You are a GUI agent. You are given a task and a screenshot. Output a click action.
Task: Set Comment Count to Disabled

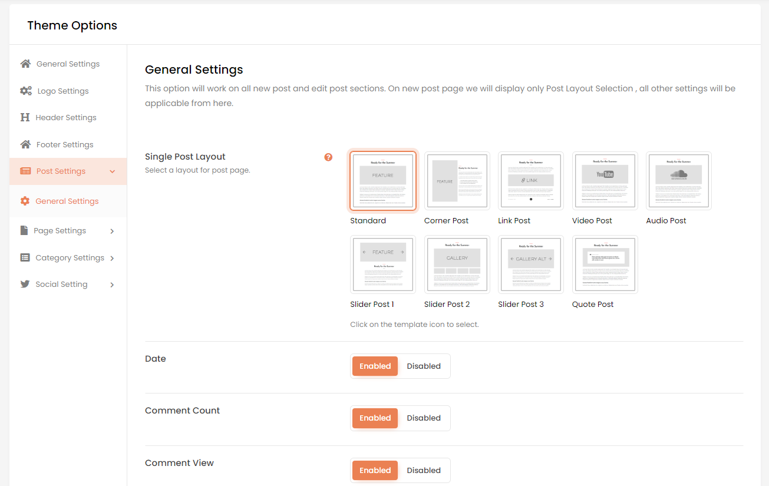click(423, 418)
